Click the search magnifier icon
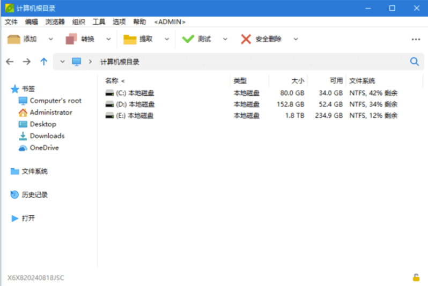Viewport: 428px width, 286px height. [x=414, y=62]
